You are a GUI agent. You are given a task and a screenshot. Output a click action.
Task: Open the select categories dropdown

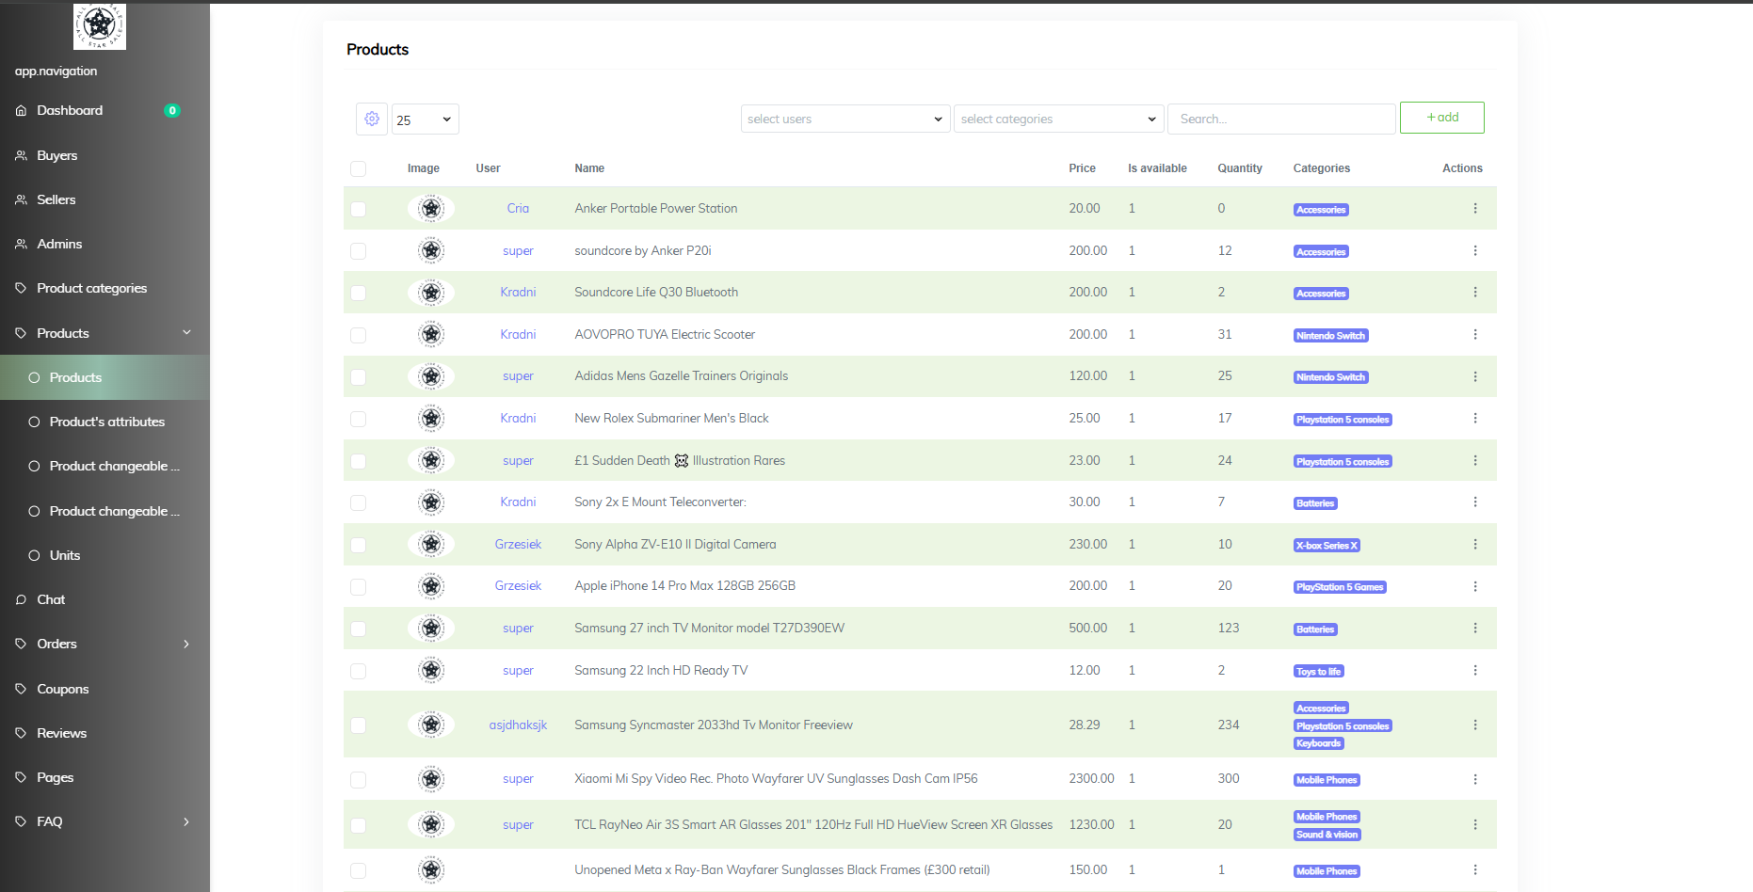[1058, 119]
